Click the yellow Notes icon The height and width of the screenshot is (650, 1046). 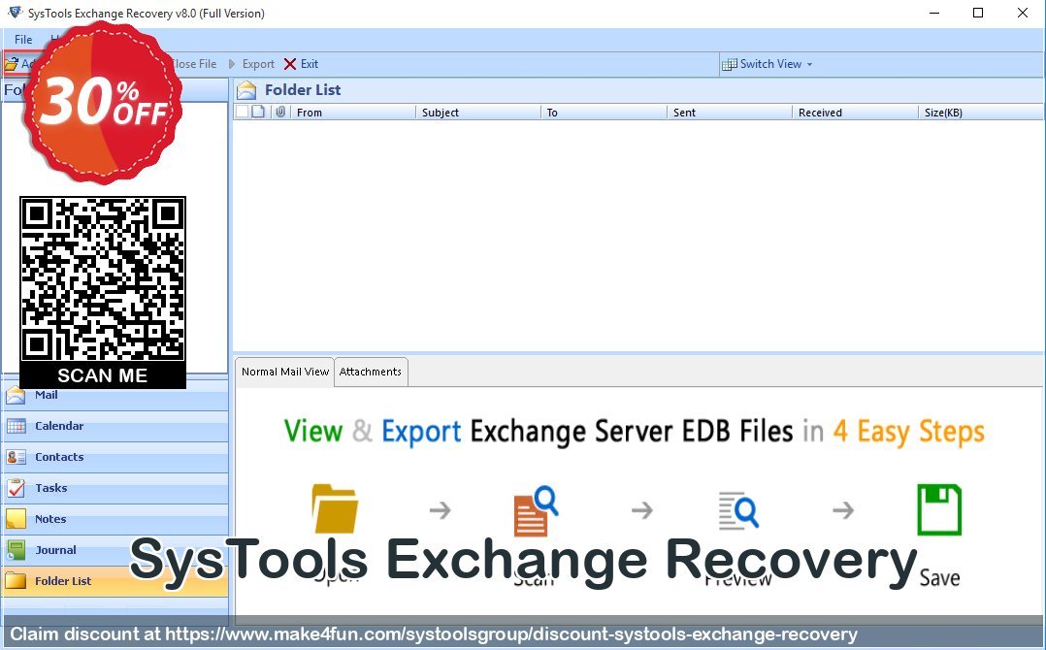(16, 519)
